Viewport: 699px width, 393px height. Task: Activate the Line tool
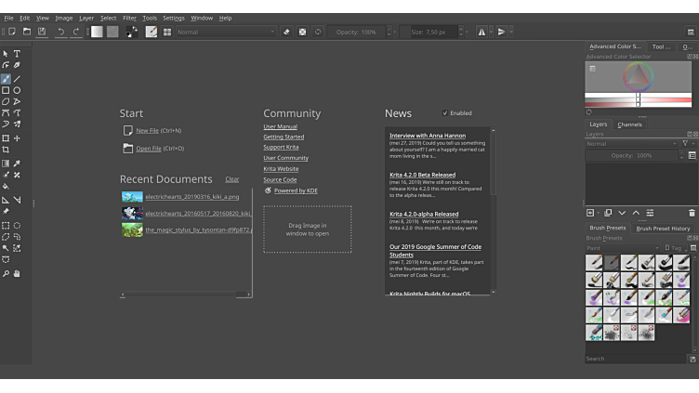[x=17, y=79]
